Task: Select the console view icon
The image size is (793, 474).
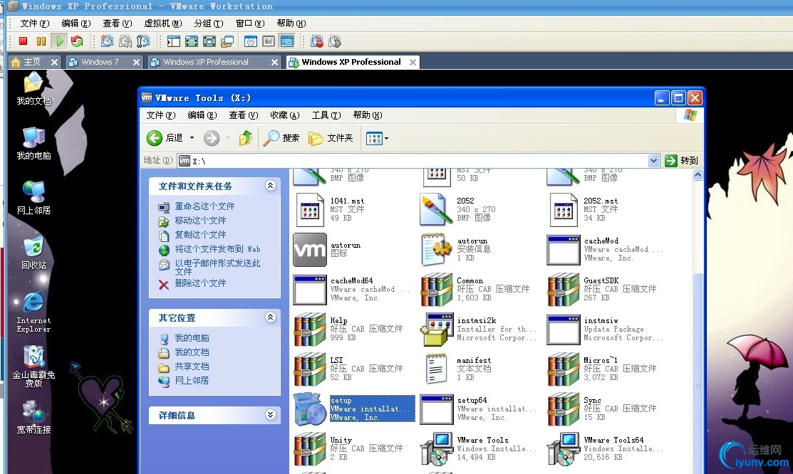Action: [x=286, y=41]
